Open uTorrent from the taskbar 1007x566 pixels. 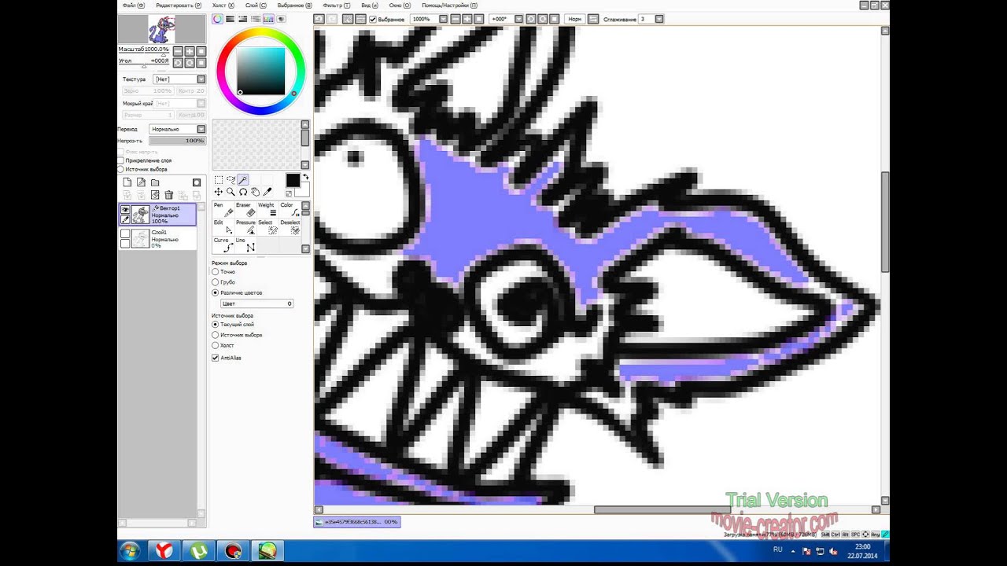(x=200, y=551)
